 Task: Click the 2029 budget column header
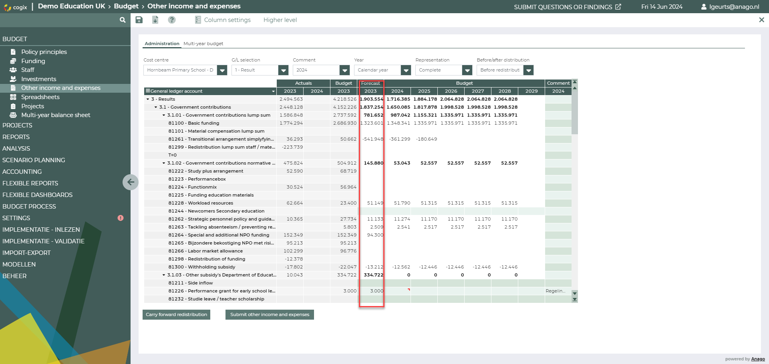click(x=531, y=91)
